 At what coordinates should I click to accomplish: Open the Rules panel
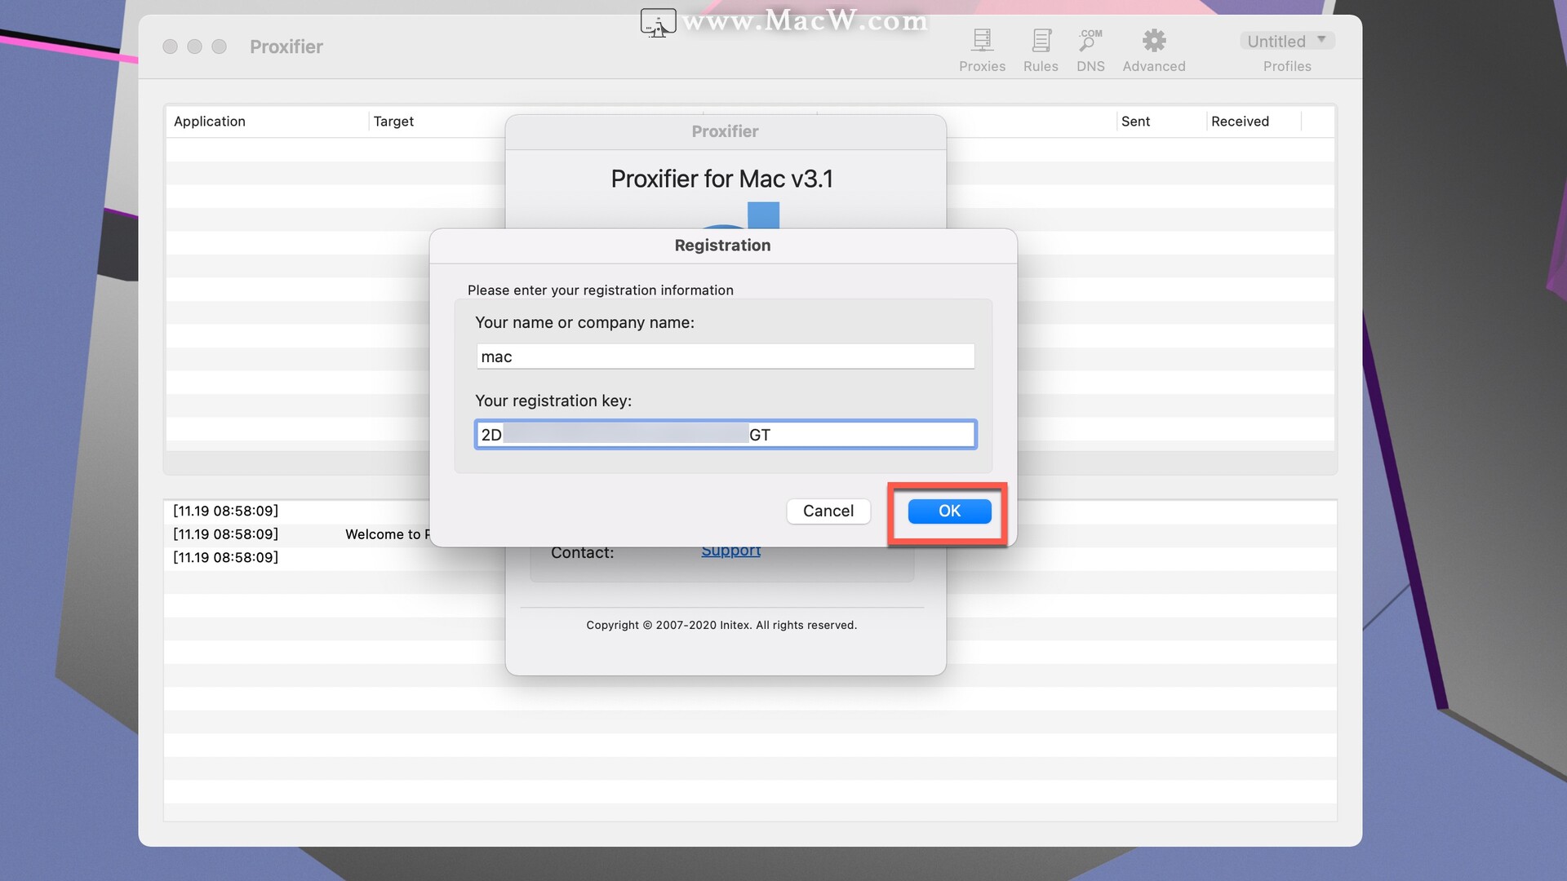(1040, 49)
